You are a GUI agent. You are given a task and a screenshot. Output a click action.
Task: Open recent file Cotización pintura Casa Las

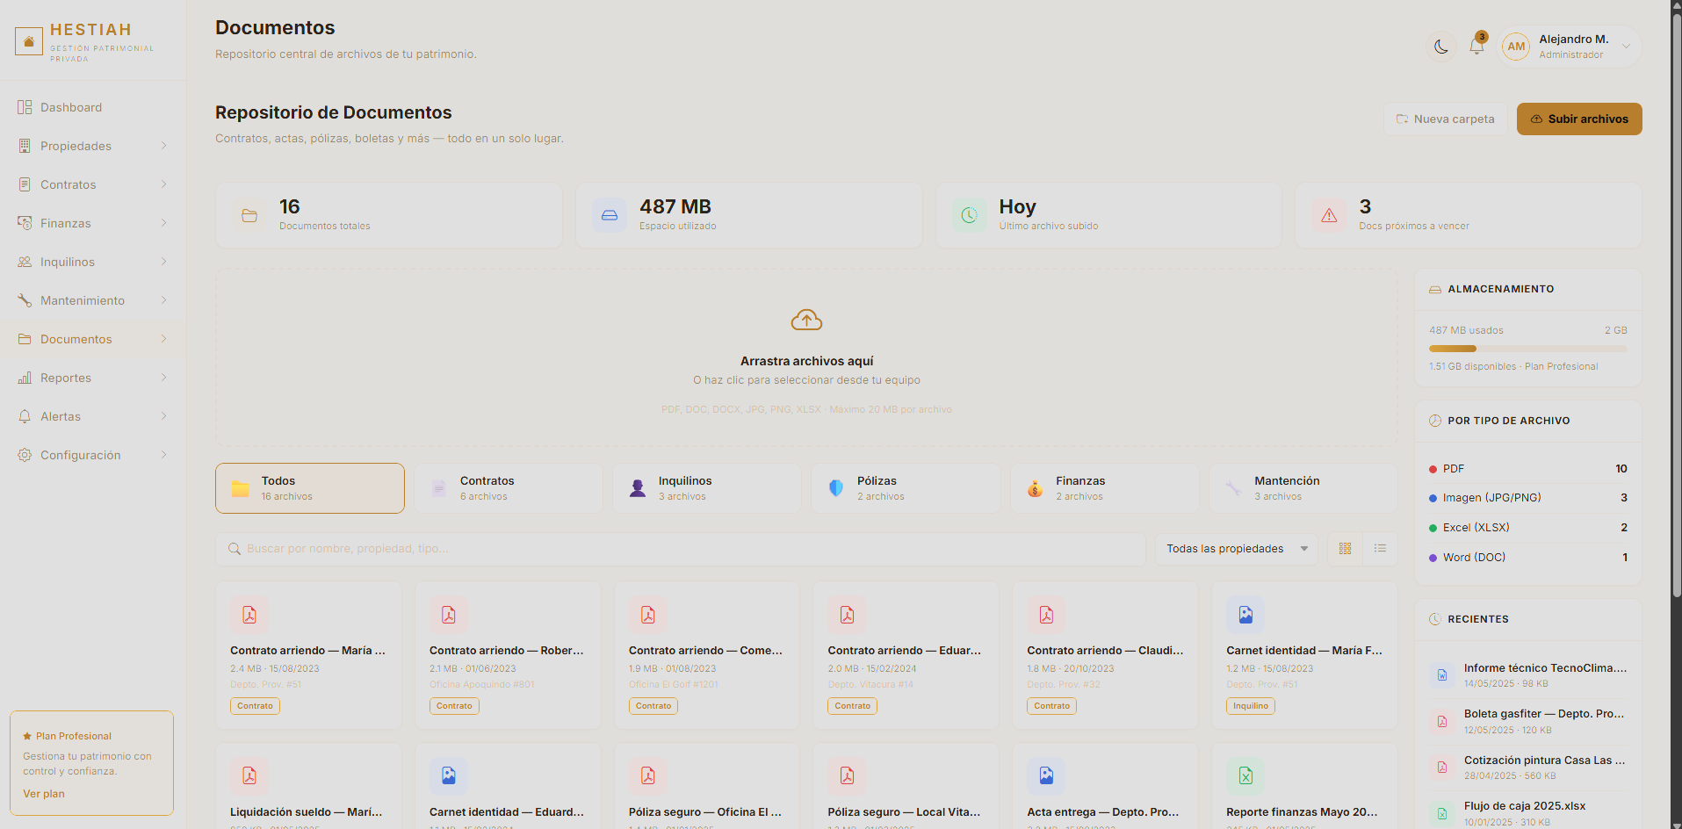coord(1528,768)
